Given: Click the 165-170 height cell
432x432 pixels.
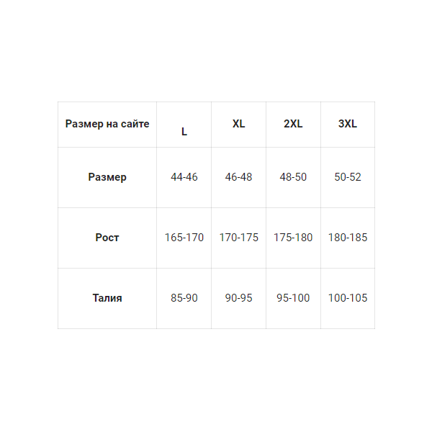Looking at the screenshot, I should (184, 238).
